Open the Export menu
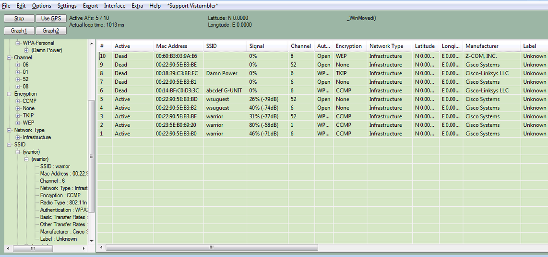The height and width of the screenshot is (257, 548). (90, 6)
